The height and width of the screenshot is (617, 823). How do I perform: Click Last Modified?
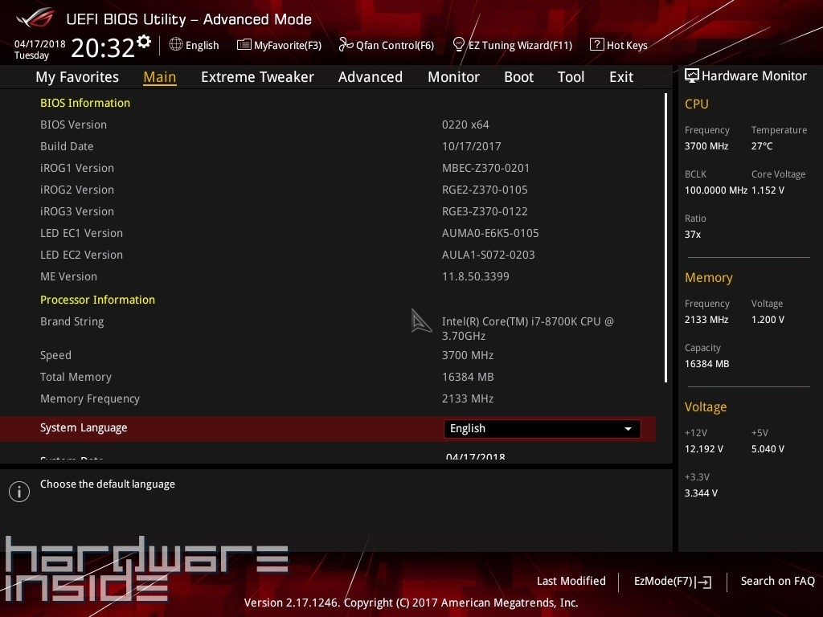(571, 581)
